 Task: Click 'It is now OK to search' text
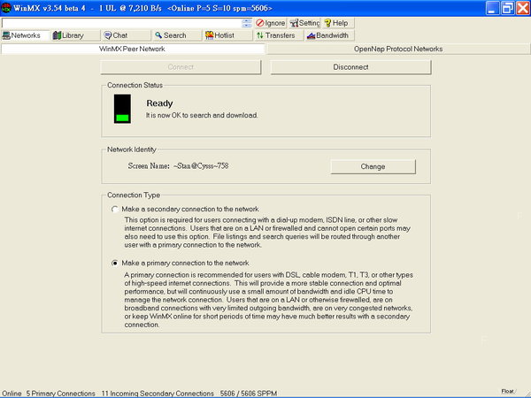[202, 115]
